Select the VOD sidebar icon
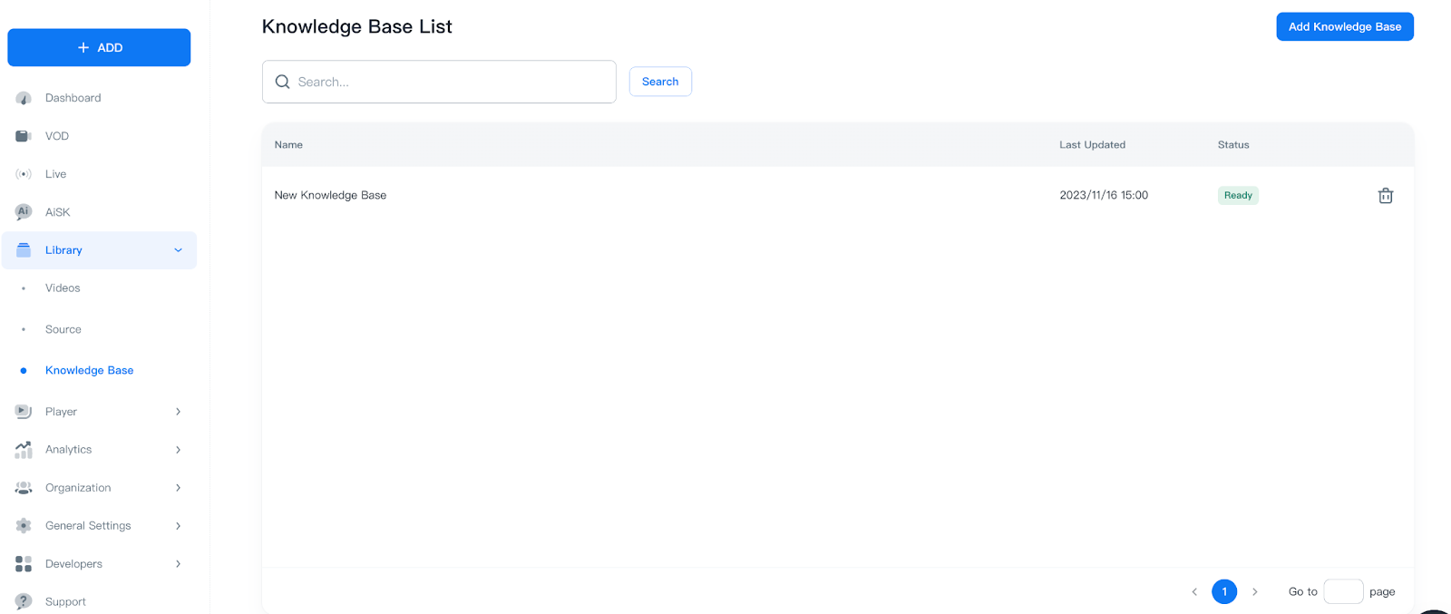This screenshot has width=1451, height=614. coord(23,135)
